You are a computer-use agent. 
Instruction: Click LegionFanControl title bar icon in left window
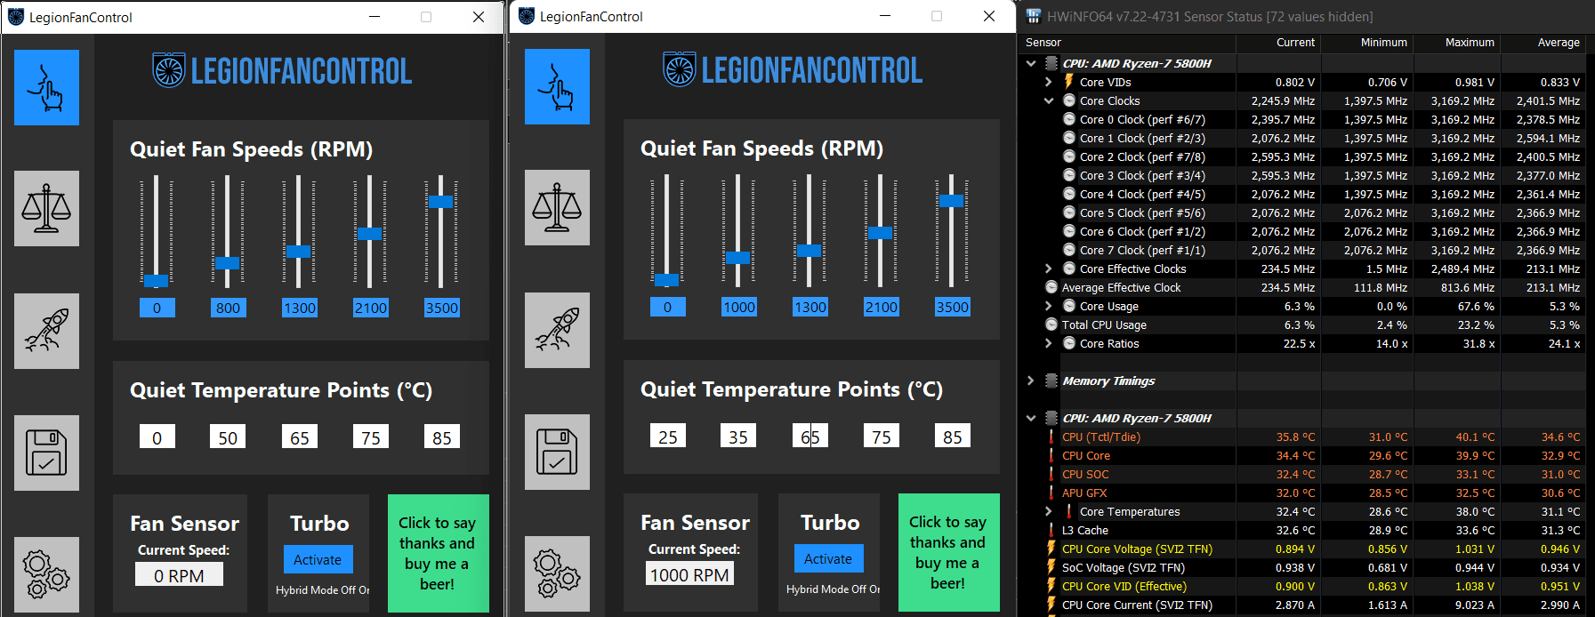click(x=16, y=17)
